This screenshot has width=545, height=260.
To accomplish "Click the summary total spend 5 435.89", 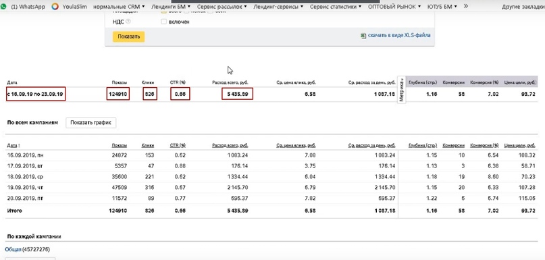I will (238, 94).
